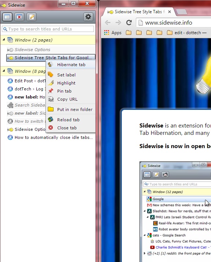Open a new Chrome tab
This screenshot has width=211, height=262.
tap(182, 12)
